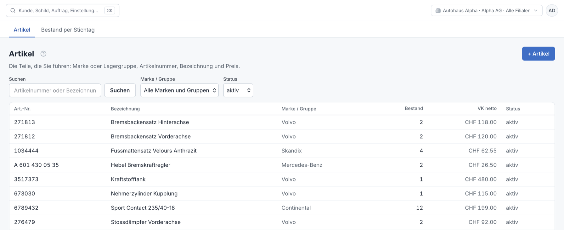The width and height of the screenshot is (564, 230).
Task: Click Sport Contact 235/40-18 description
Action: point(143,208)
